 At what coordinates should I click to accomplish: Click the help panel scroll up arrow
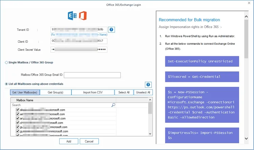pos(246,17)
